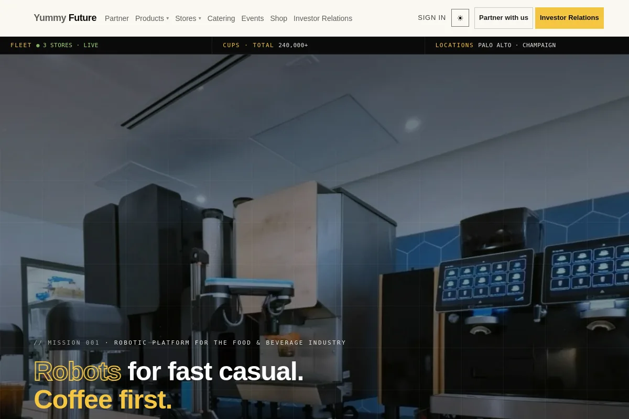
Task: Go to the Partner nav link
Action: coord(117,18)
